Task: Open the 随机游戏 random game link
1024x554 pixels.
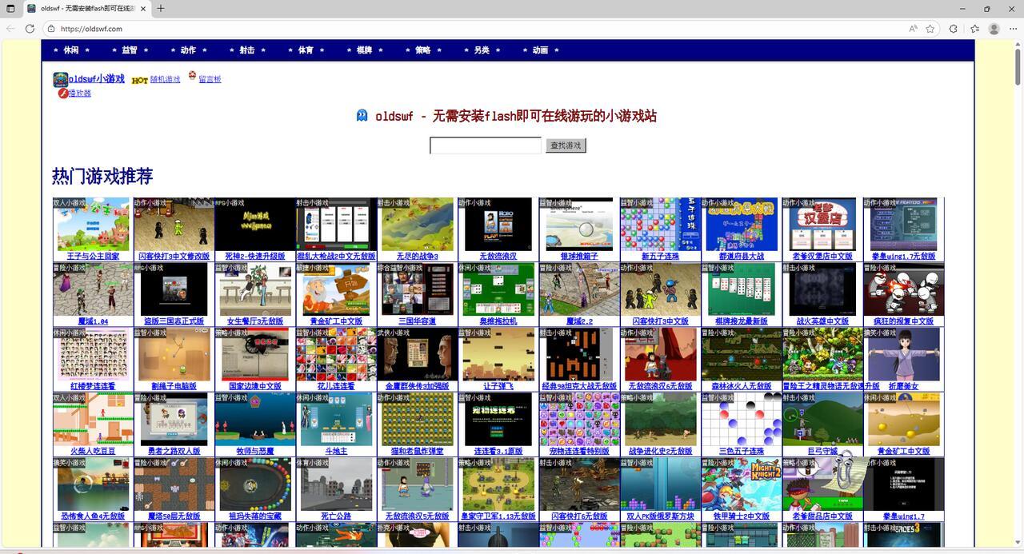Action: (x=166, y=80)
